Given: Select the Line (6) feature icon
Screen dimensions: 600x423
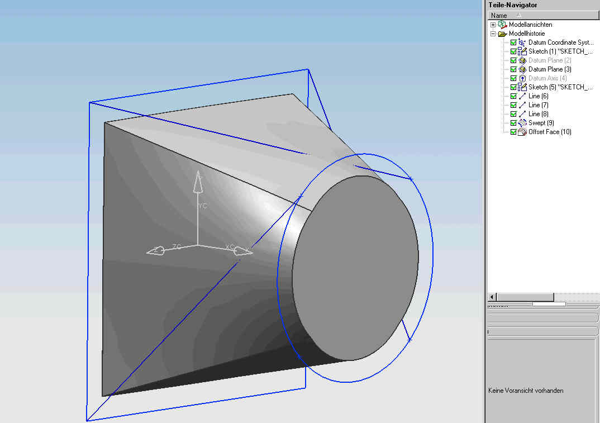Looking at the screenshot, I should 521,96.
